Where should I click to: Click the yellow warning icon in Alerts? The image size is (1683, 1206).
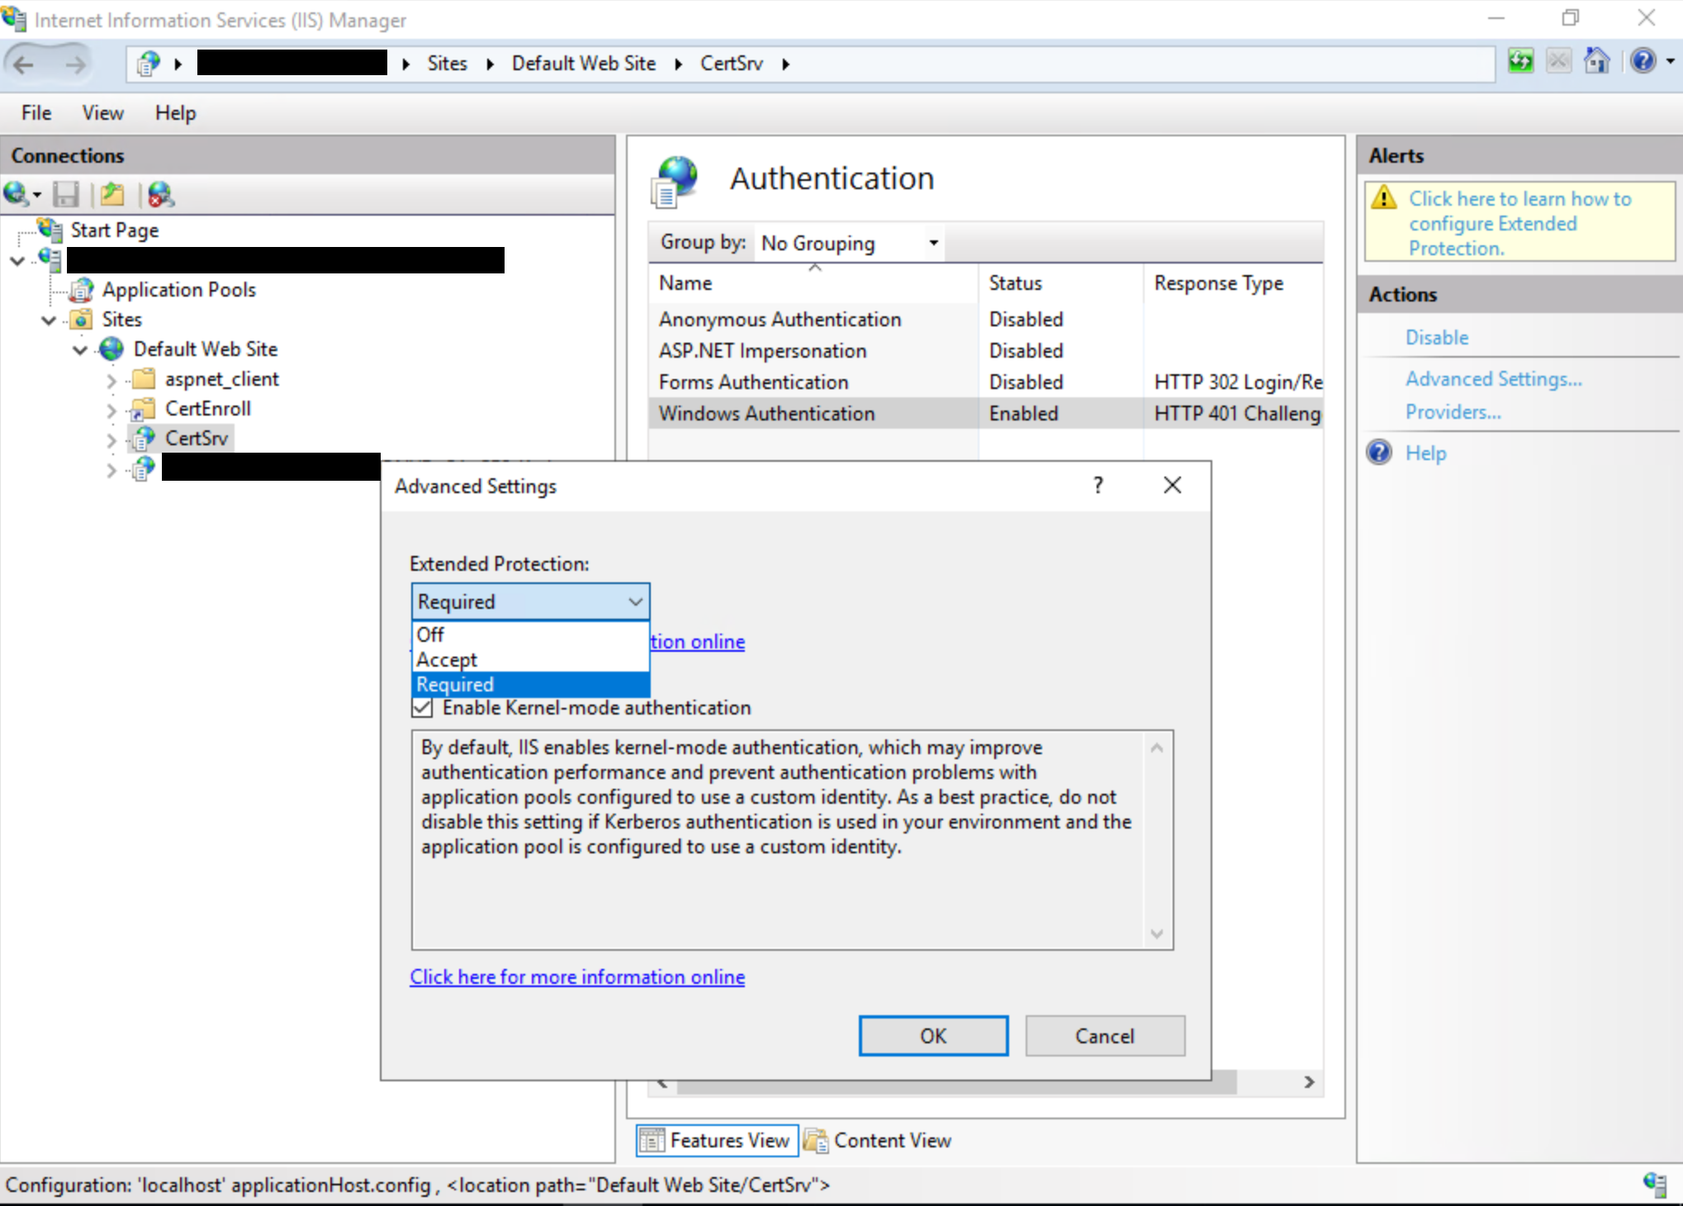coord(1384,198)
